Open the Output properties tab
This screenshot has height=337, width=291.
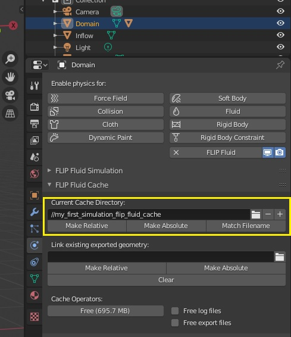35,124
